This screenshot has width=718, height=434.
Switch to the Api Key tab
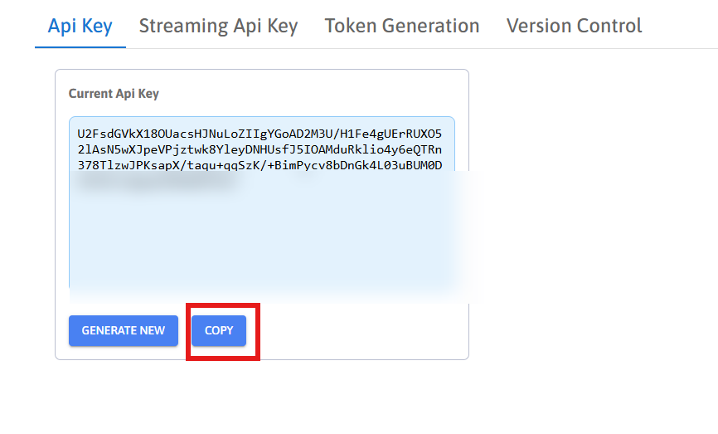[x=80, y=26]
